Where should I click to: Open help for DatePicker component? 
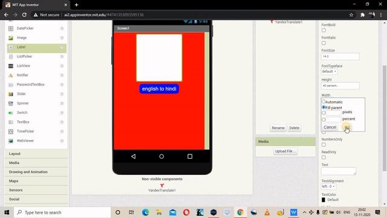click(62, 28)
